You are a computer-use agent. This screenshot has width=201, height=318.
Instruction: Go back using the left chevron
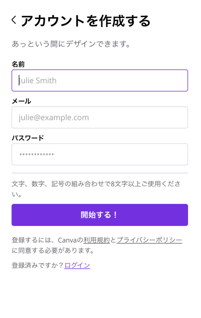click(x=14, y=20)
